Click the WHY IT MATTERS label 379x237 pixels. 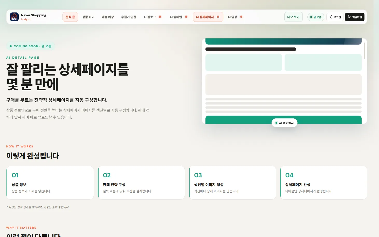(x=21, y=228)
